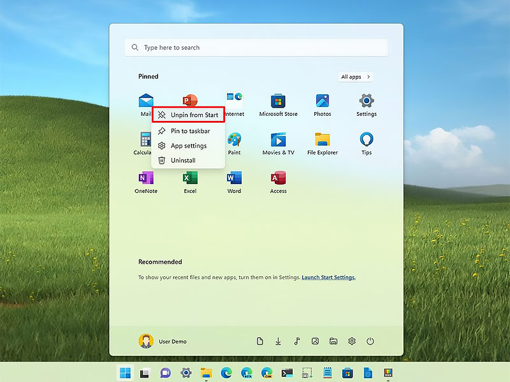Open the Paint app

click(234, 143)
